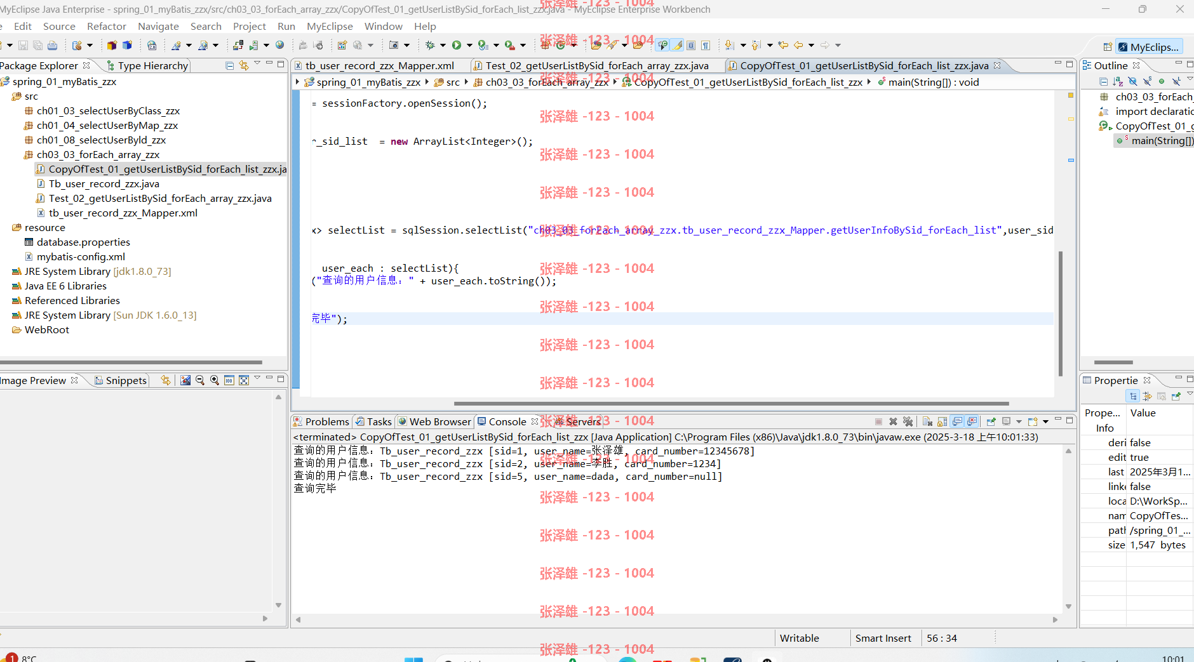Open the Back navigation history dropdown
This screenshot has height=662, width=1194.
tap(811, 45)
